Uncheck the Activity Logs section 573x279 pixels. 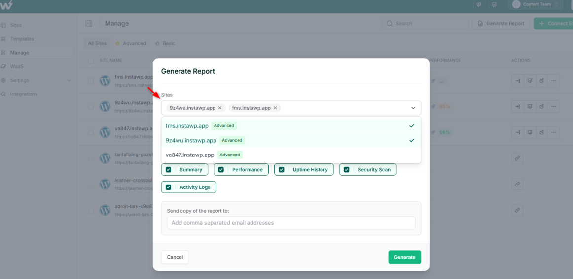(x=169, y=187)
